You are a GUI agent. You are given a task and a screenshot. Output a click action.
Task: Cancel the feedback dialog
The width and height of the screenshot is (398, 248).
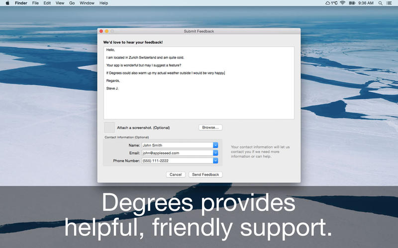[176, 175]
